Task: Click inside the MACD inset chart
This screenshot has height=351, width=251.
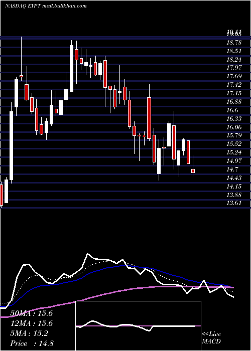Action: (x=138, y=326)
